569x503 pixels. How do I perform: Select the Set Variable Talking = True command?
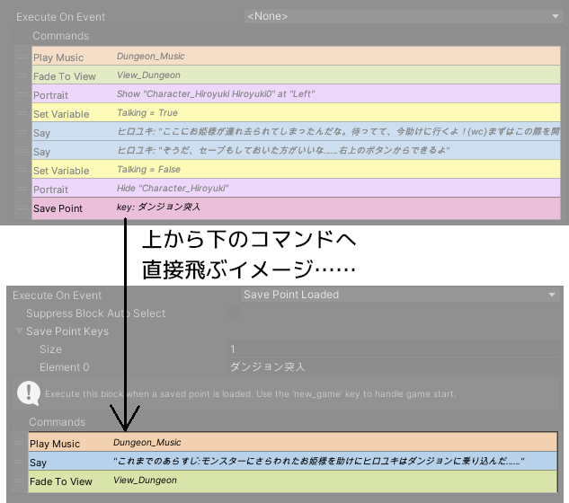point(296,113)
